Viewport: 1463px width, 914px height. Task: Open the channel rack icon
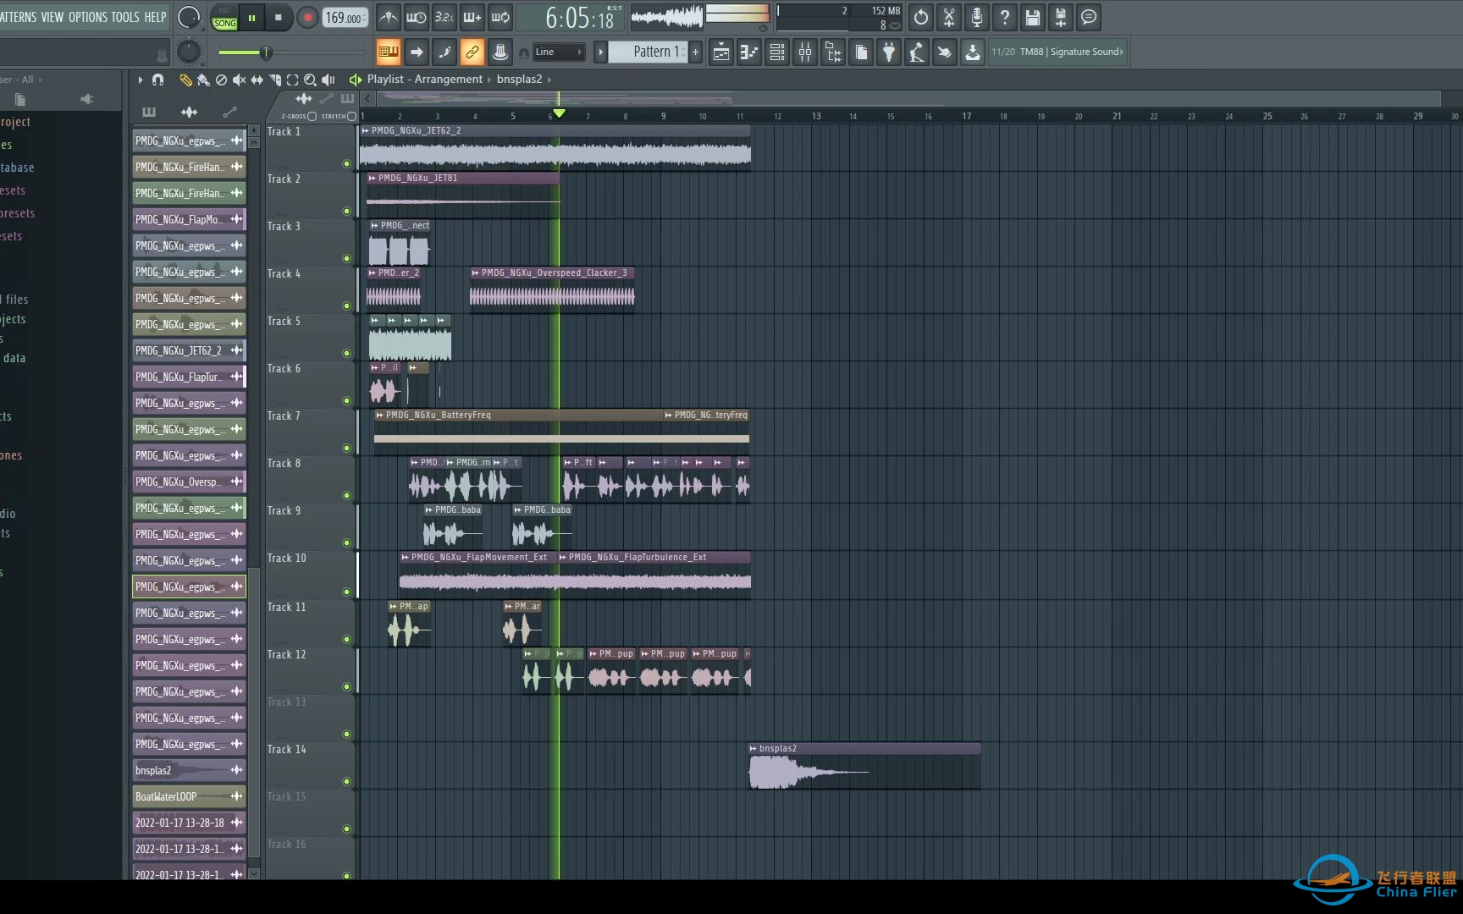pyautogui.click(x=777, y=52)
